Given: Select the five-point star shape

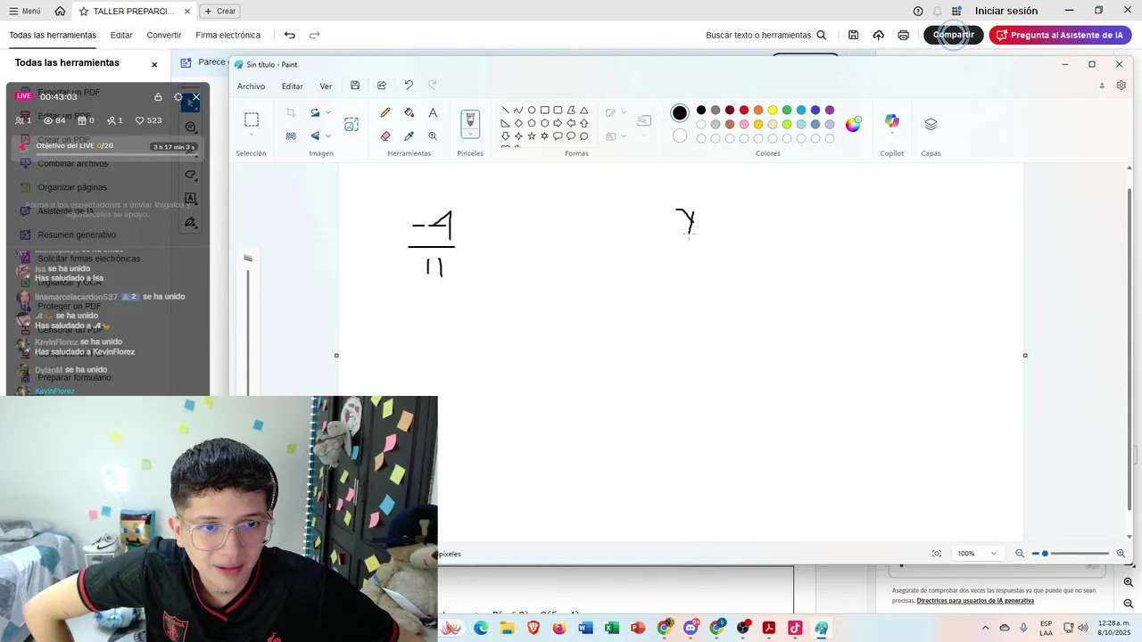Looking at the screenshot, I should 532,136.
